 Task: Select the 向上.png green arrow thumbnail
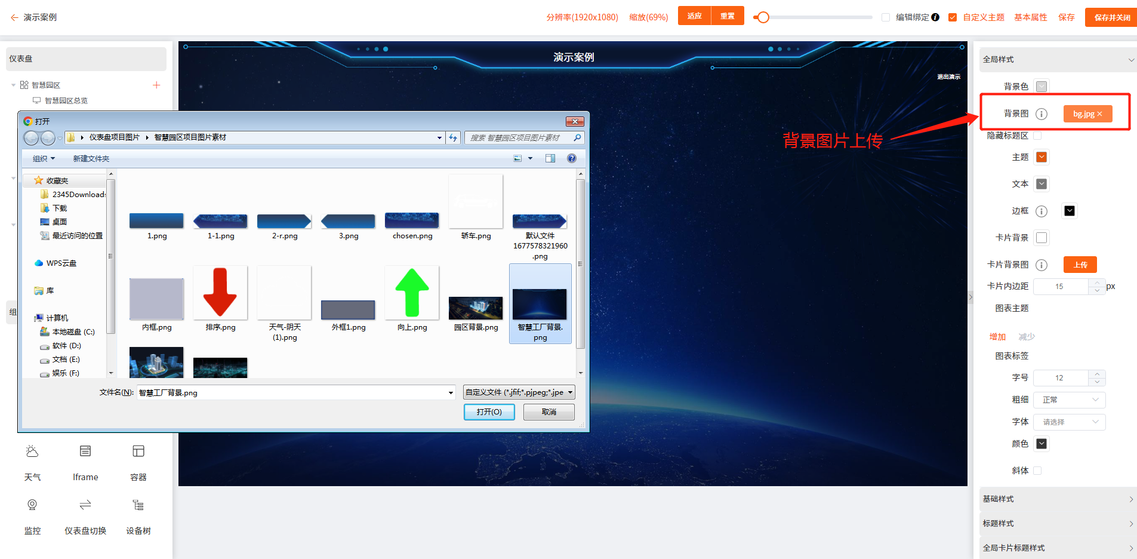click(412, 293)
